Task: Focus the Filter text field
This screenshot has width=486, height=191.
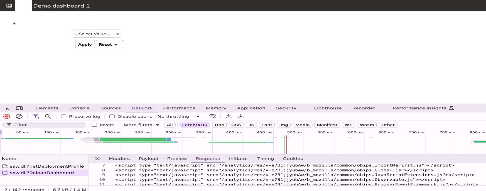Action: pyautogui.click(x=45, y=125)
